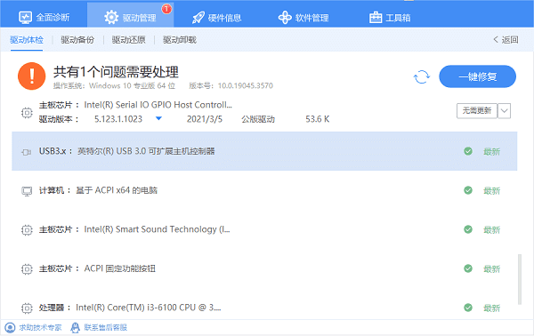Select 基于 ACPI x64 的电脑 entry
Image resolution: width=534 pixels, height=336 pixels.
tap(117, 190)
